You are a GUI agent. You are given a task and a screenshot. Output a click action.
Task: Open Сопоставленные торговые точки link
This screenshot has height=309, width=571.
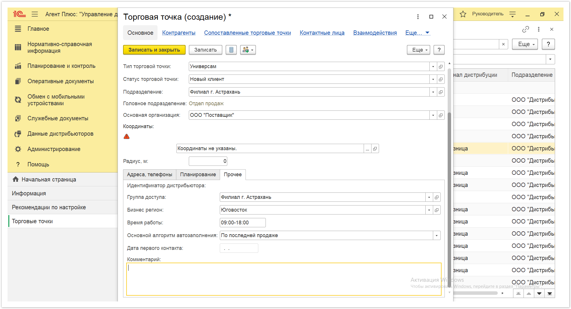pos(248,33)
